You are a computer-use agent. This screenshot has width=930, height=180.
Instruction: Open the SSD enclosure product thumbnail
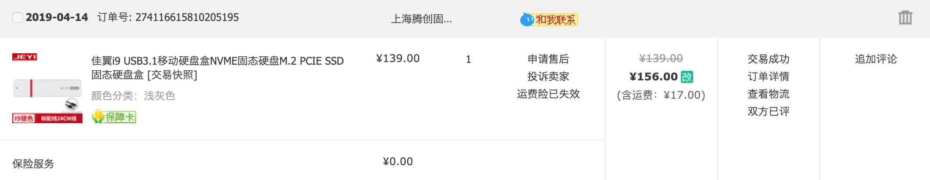[x=47, y=88]
